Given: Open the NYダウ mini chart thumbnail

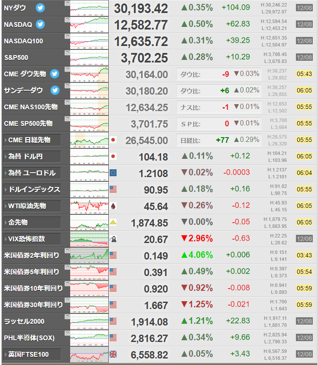Looking at the screenshot, I should click(x=89, y=8).
